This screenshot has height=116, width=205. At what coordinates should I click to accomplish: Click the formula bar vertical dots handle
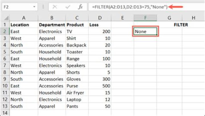43,7
